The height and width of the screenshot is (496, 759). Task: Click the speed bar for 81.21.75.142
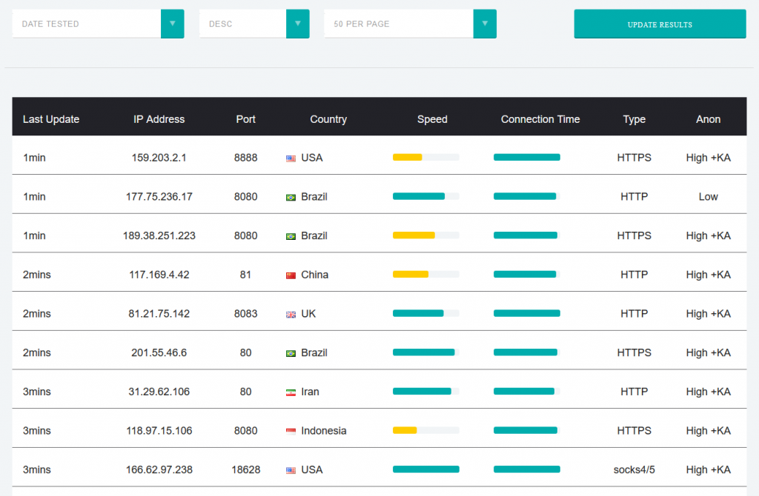426,313
